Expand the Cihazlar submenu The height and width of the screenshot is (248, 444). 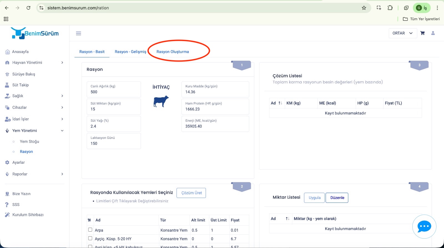62,108
